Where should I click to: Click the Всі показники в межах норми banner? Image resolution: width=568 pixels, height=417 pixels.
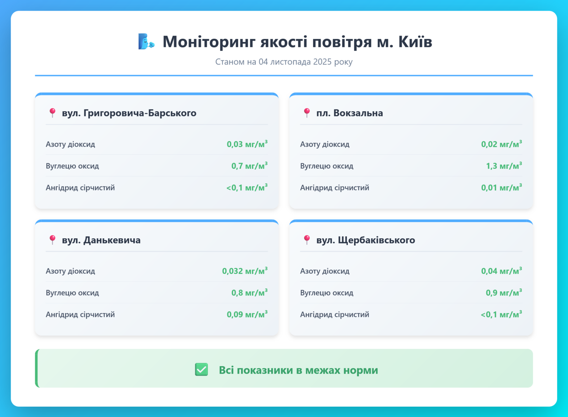[x=298, y=370]
